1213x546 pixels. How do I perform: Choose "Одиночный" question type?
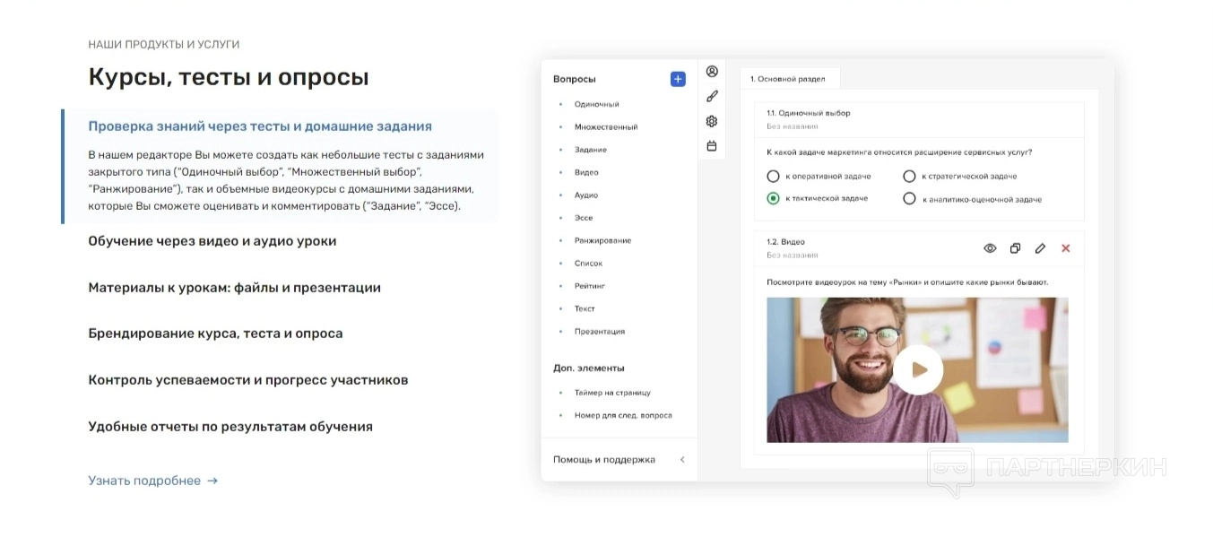(x=596, y=104)
